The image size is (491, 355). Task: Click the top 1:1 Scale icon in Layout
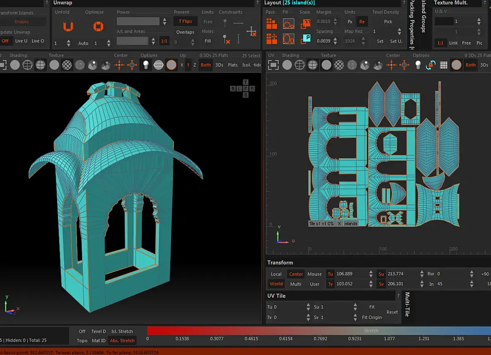(305, 24)
